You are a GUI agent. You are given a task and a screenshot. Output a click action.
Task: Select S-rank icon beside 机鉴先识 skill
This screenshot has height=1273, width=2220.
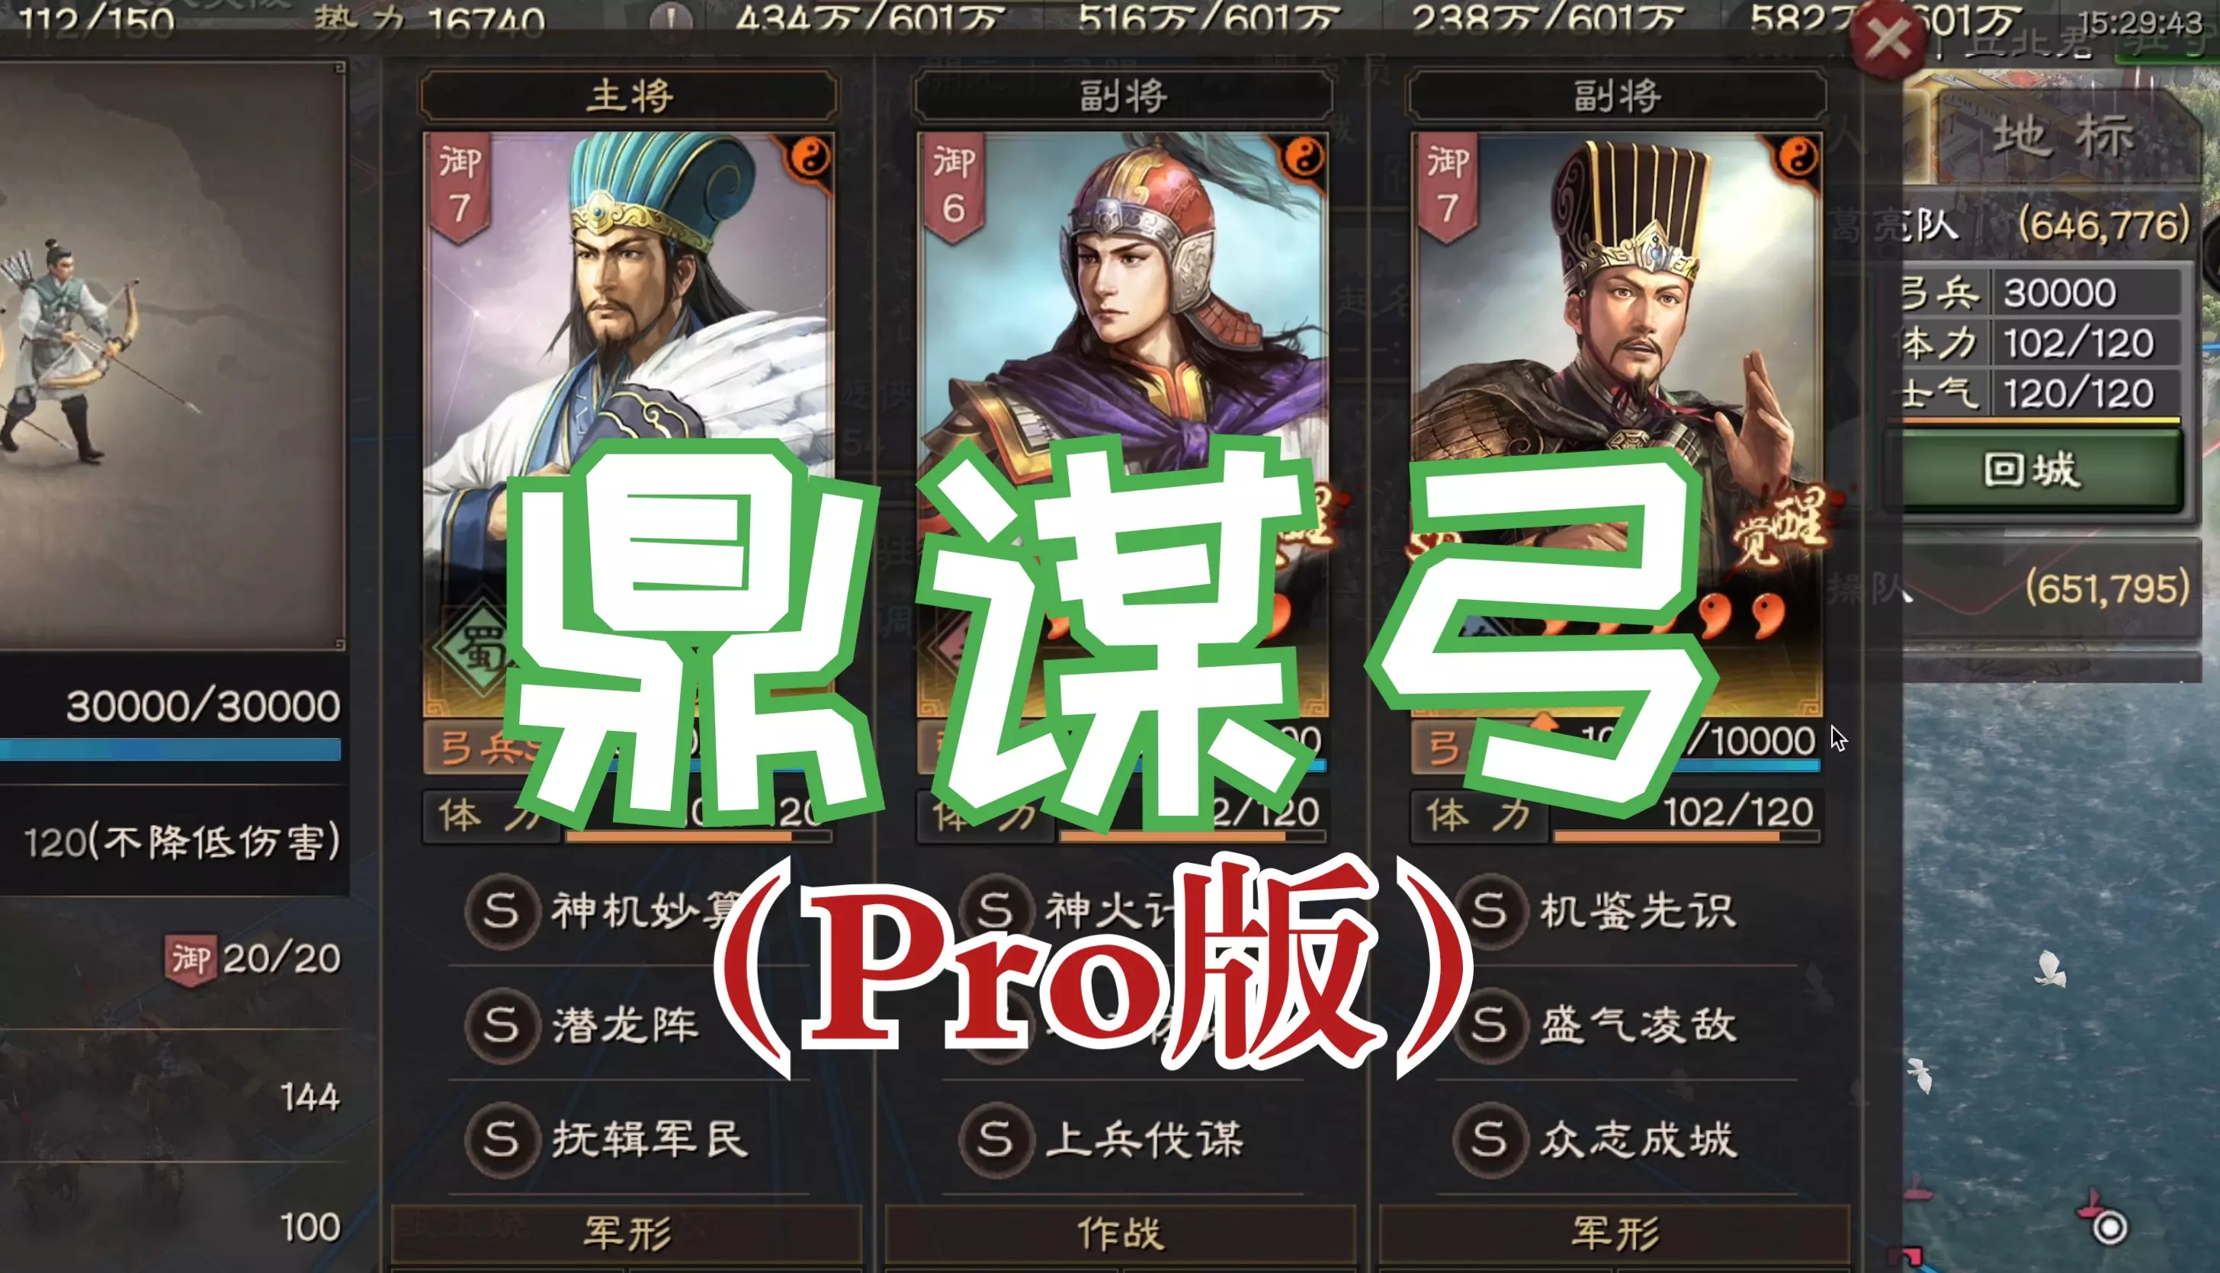tap(1489, 910)
